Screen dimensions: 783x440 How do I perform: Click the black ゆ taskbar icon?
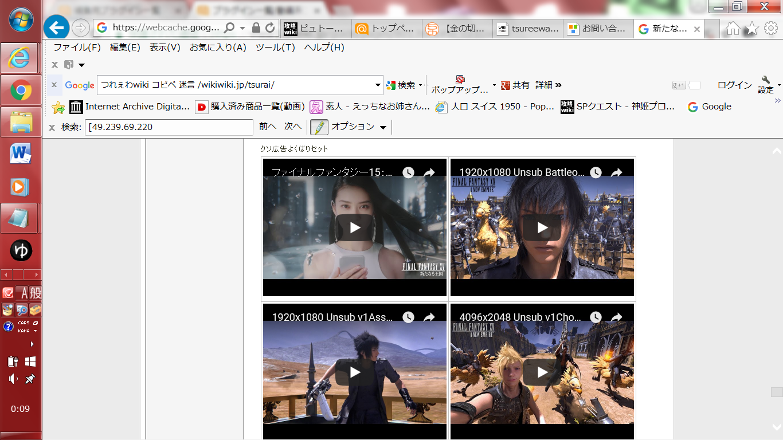[21, 250]
